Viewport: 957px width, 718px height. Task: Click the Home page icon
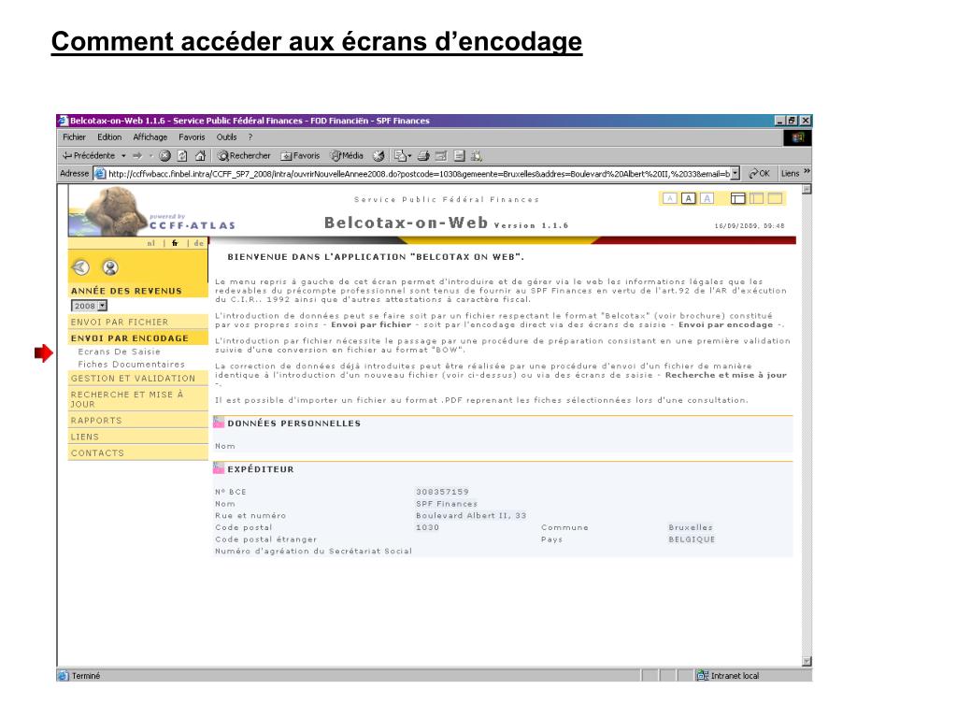[200, 156]
